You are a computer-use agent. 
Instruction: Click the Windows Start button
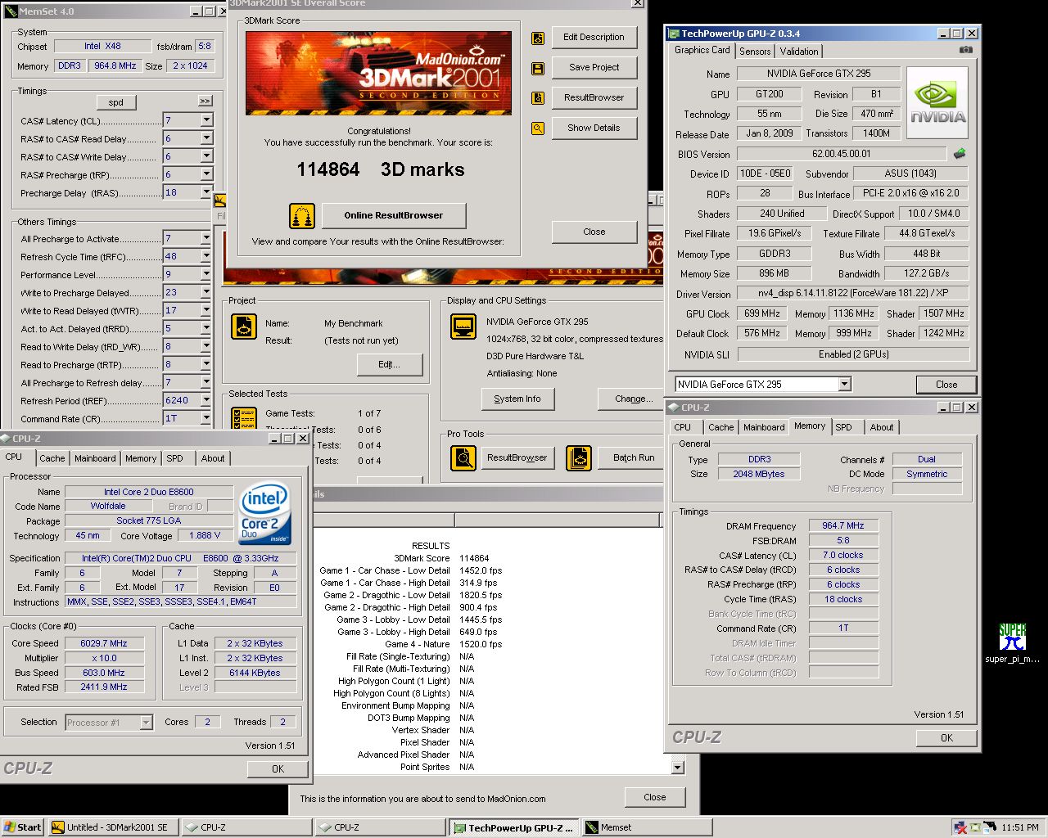tap(23, 827)
